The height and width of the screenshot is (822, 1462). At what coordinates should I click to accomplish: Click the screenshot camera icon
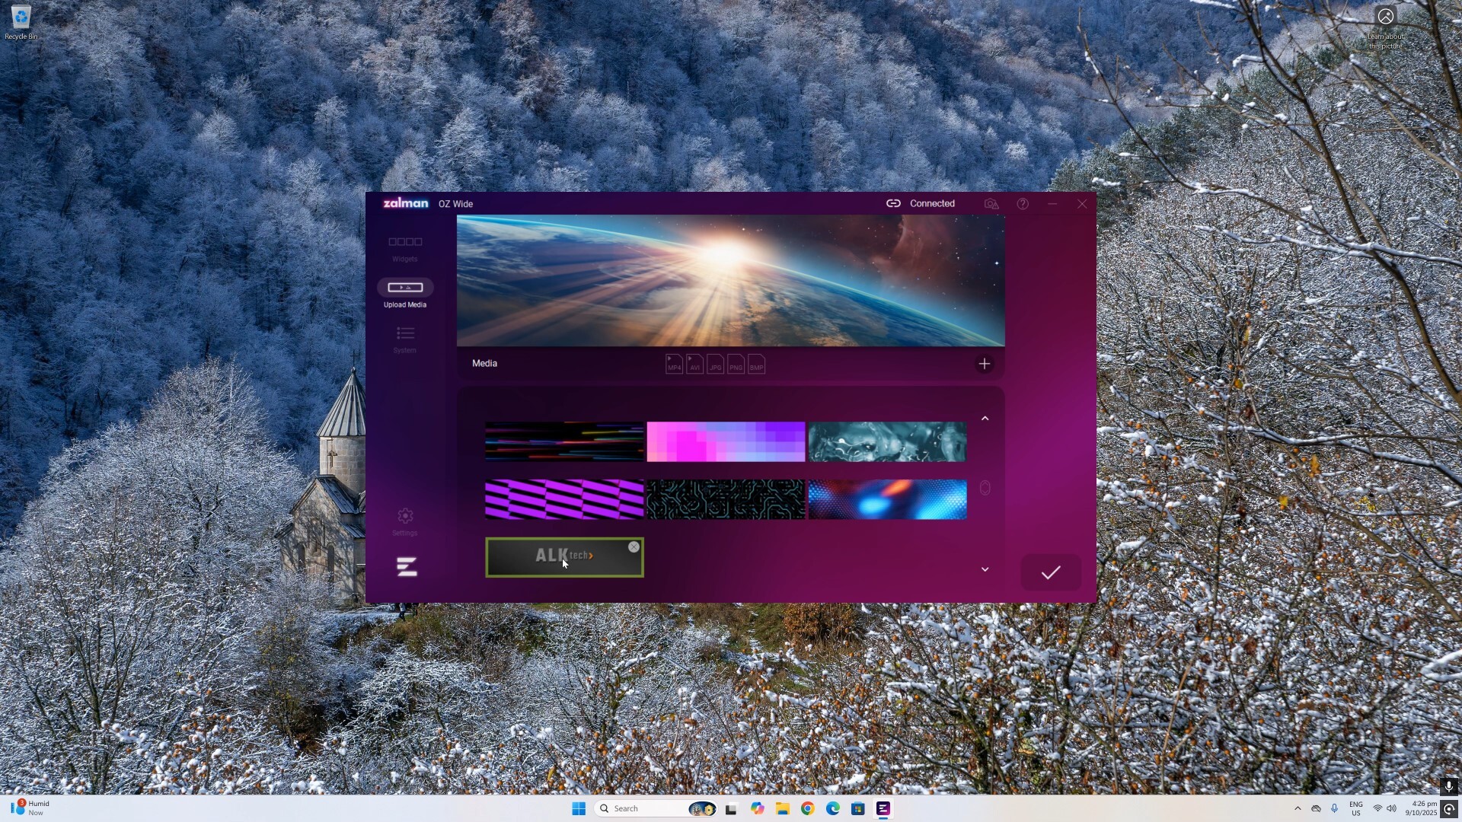coord(991,204)
